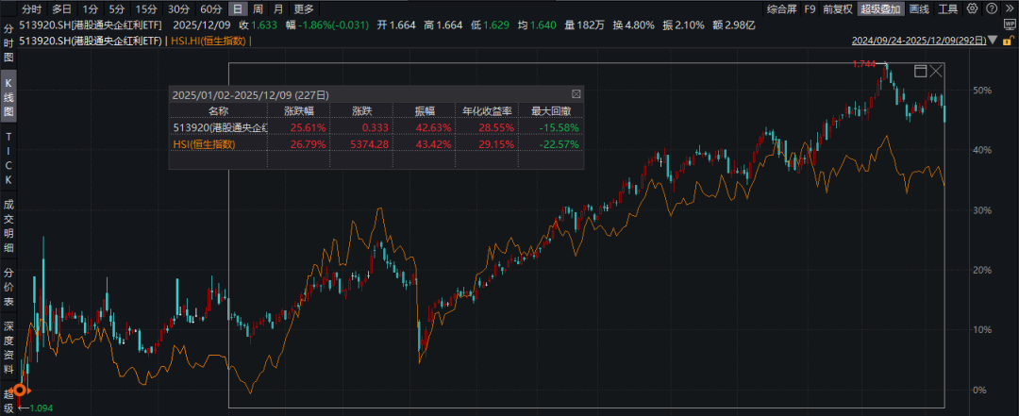This screenshot has height=416, width=1019.
Task: Dismiss the range selection X icon
Action: click(x=936, y=71)
